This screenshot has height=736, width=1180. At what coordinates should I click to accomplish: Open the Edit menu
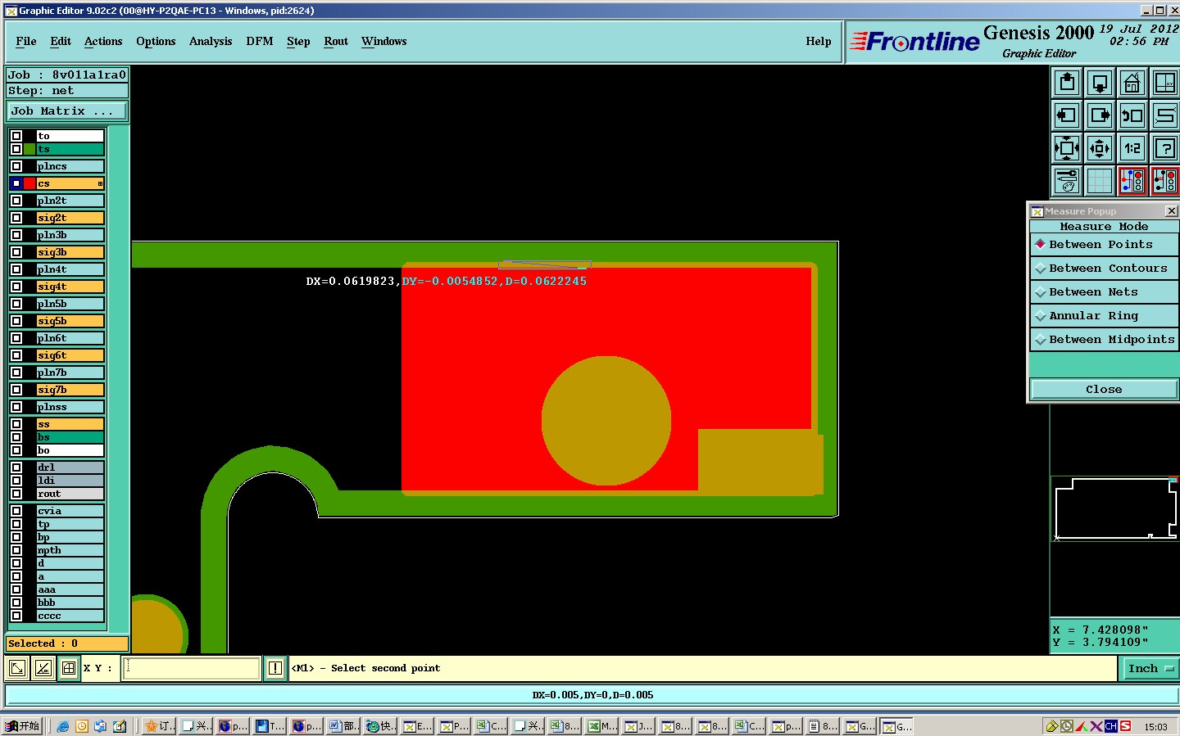pyautogui.click(x=61, y=42)
